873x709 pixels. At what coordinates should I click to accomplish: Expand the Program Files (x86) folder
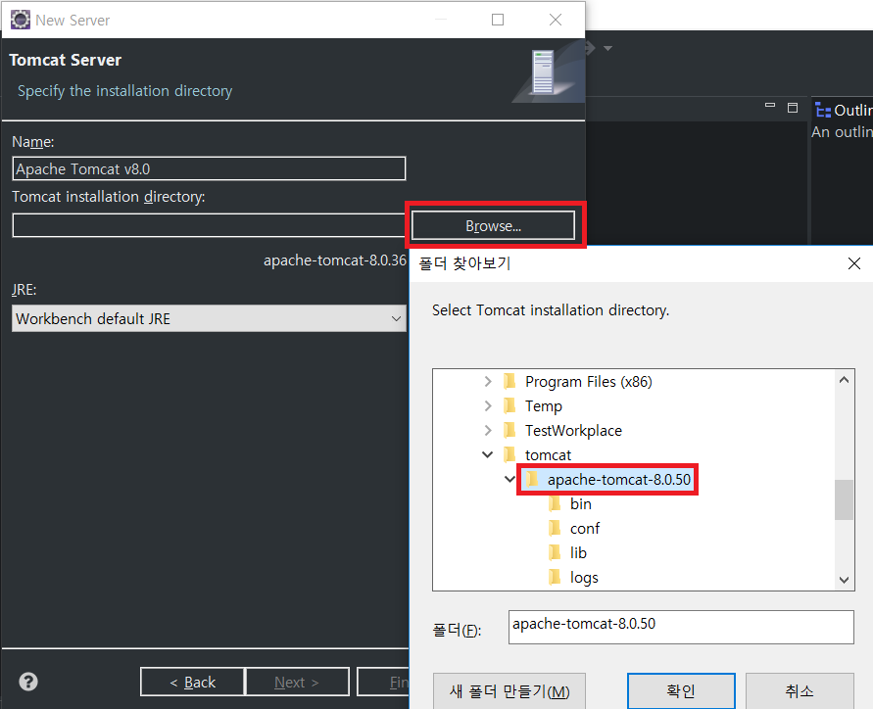tap(488, 381)
